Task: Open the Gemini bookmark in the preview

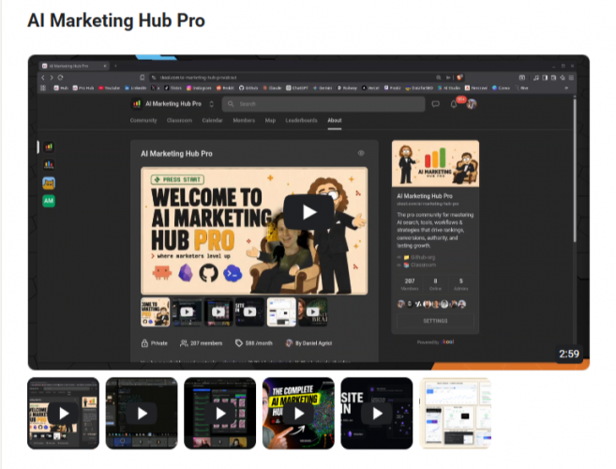Action: click(323, 88)
